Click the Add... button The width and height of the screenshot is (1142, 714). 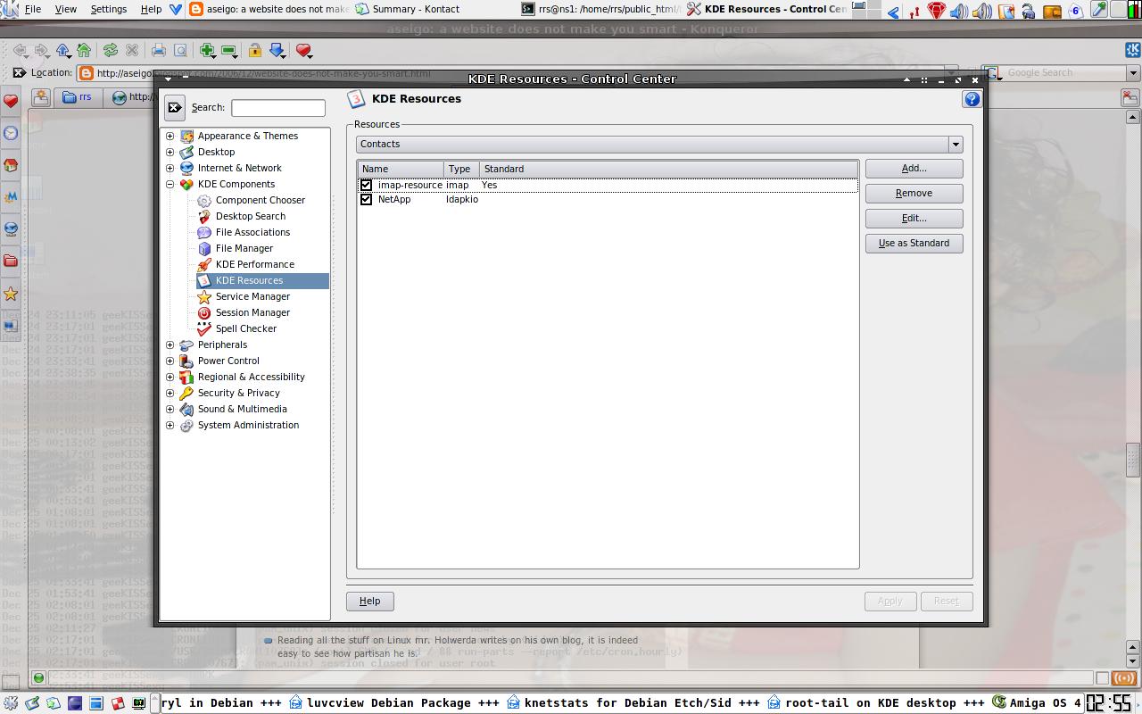point(914,168)
